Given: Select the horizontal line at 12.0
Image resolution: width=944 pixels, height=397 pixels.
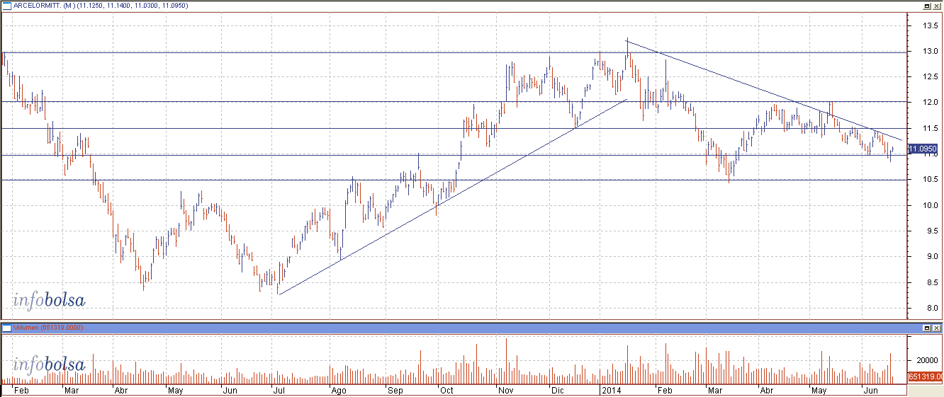Looking at the screenshot, I should click(283, 102).
